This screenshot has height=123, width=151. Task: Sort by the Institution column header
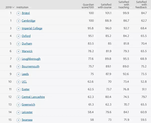tap(24, 7)
